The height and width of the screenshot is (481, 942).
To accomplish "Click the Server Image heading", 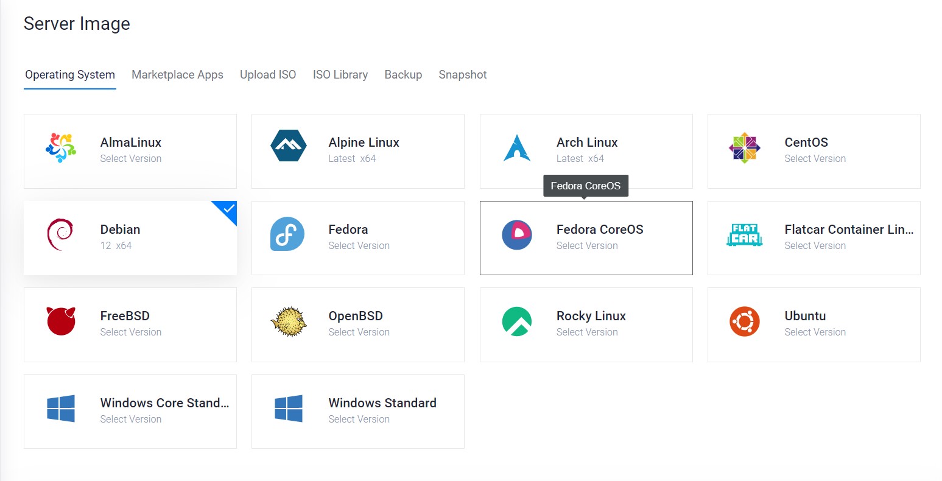I will [x=77, y=24].
